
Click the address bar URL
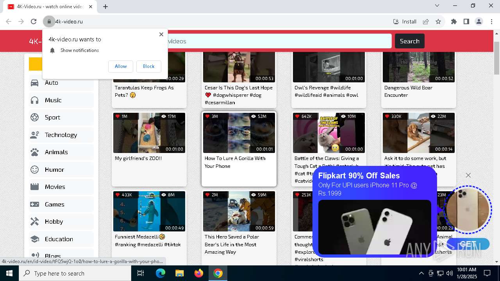click(x=69, y=21)
